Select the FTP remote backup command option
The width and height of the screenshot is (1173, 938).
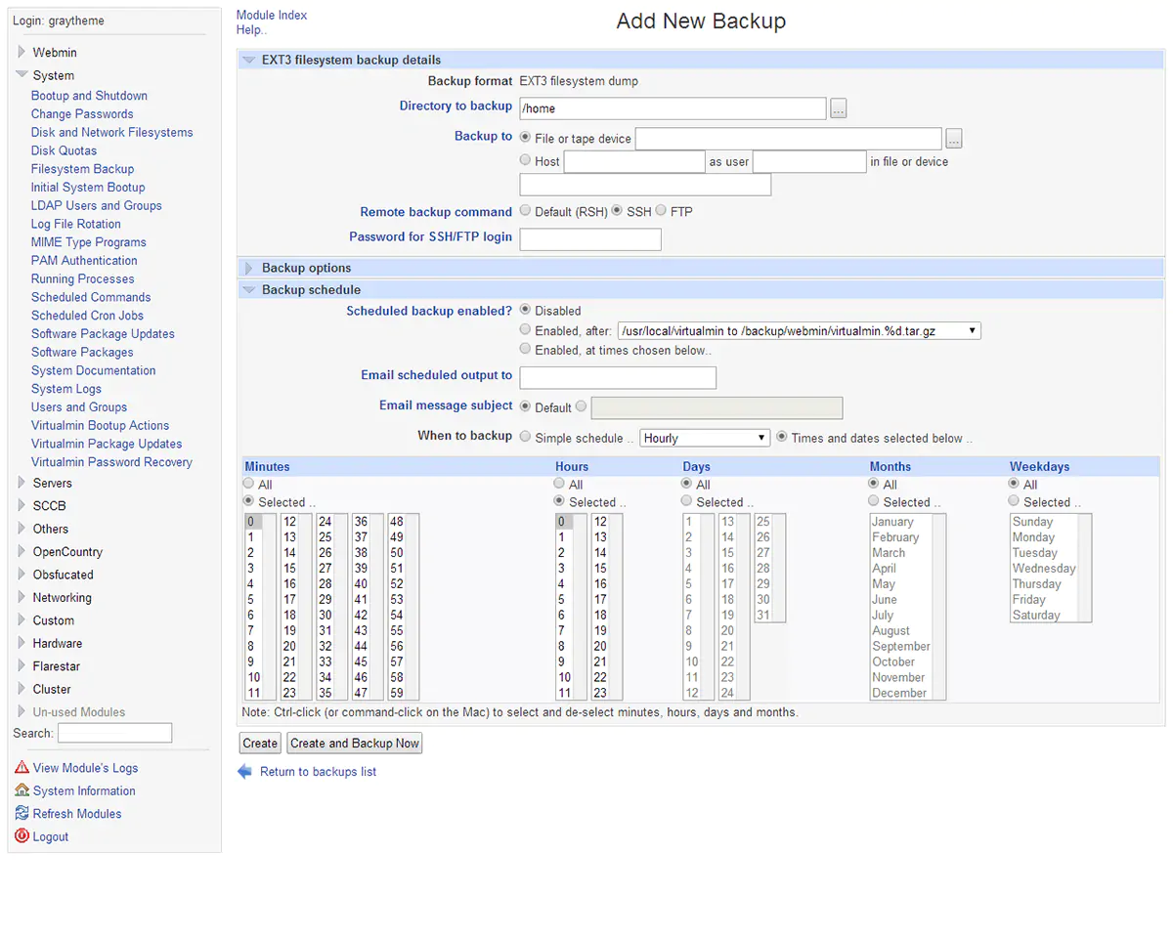tap(662, 211)
